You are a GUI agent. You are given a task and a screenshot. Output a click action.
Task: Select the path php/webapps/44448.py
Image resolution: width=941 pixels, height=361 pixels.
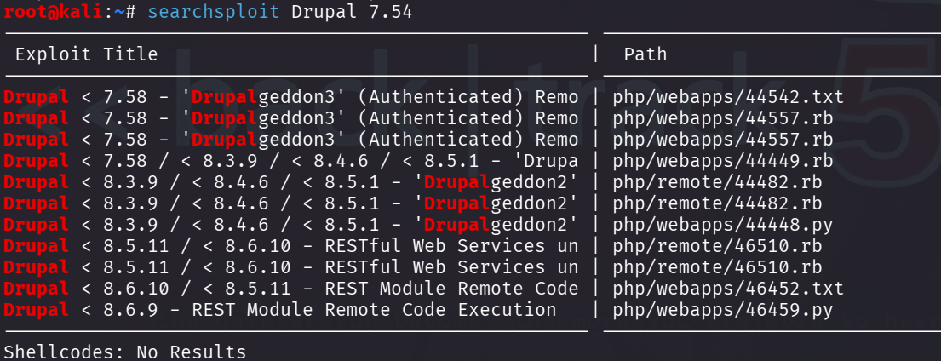pyautogui.click(x=722, y=225)
